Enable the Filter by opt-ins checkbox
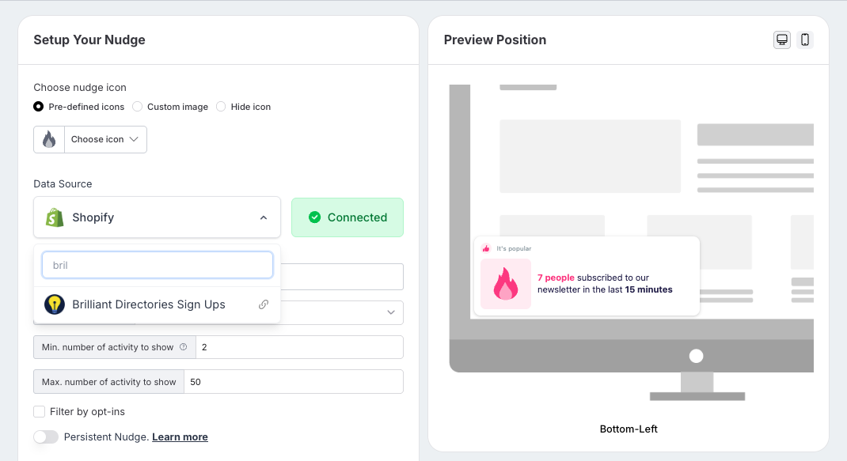The image size is (847, 461). tap(39, 412)
